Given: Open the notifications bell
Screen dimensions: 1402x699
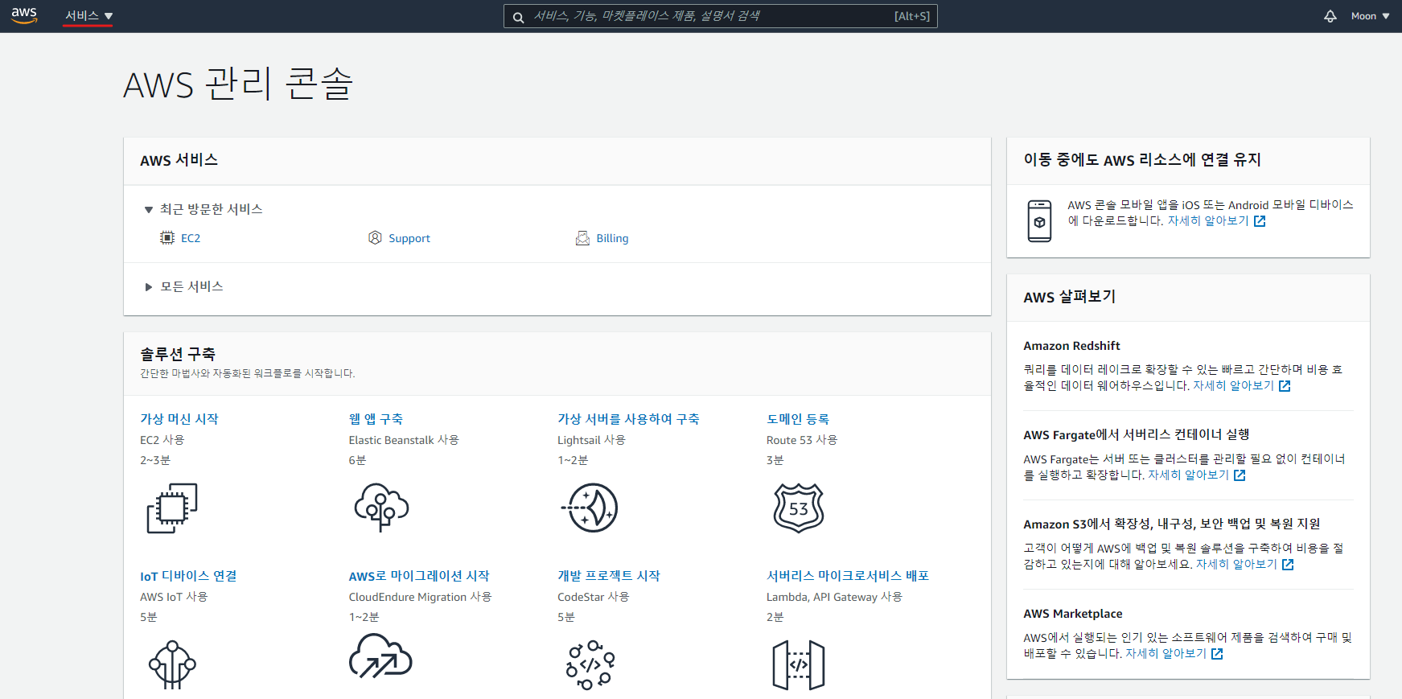Looking at the screenshot, I should pos(1330,16).
